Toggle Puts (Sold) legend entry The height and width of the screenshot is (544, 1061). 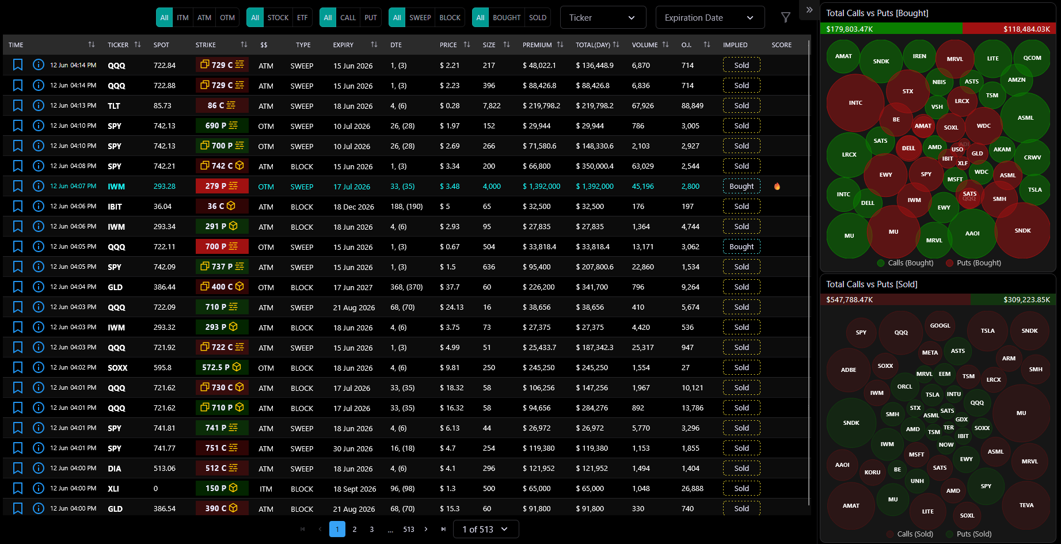pyautogui.click(x=968, y=534)
